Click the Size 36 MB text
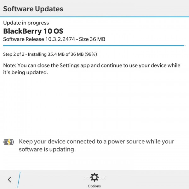The height and width of the screenshot is (189, 189). tap(92, 39)
